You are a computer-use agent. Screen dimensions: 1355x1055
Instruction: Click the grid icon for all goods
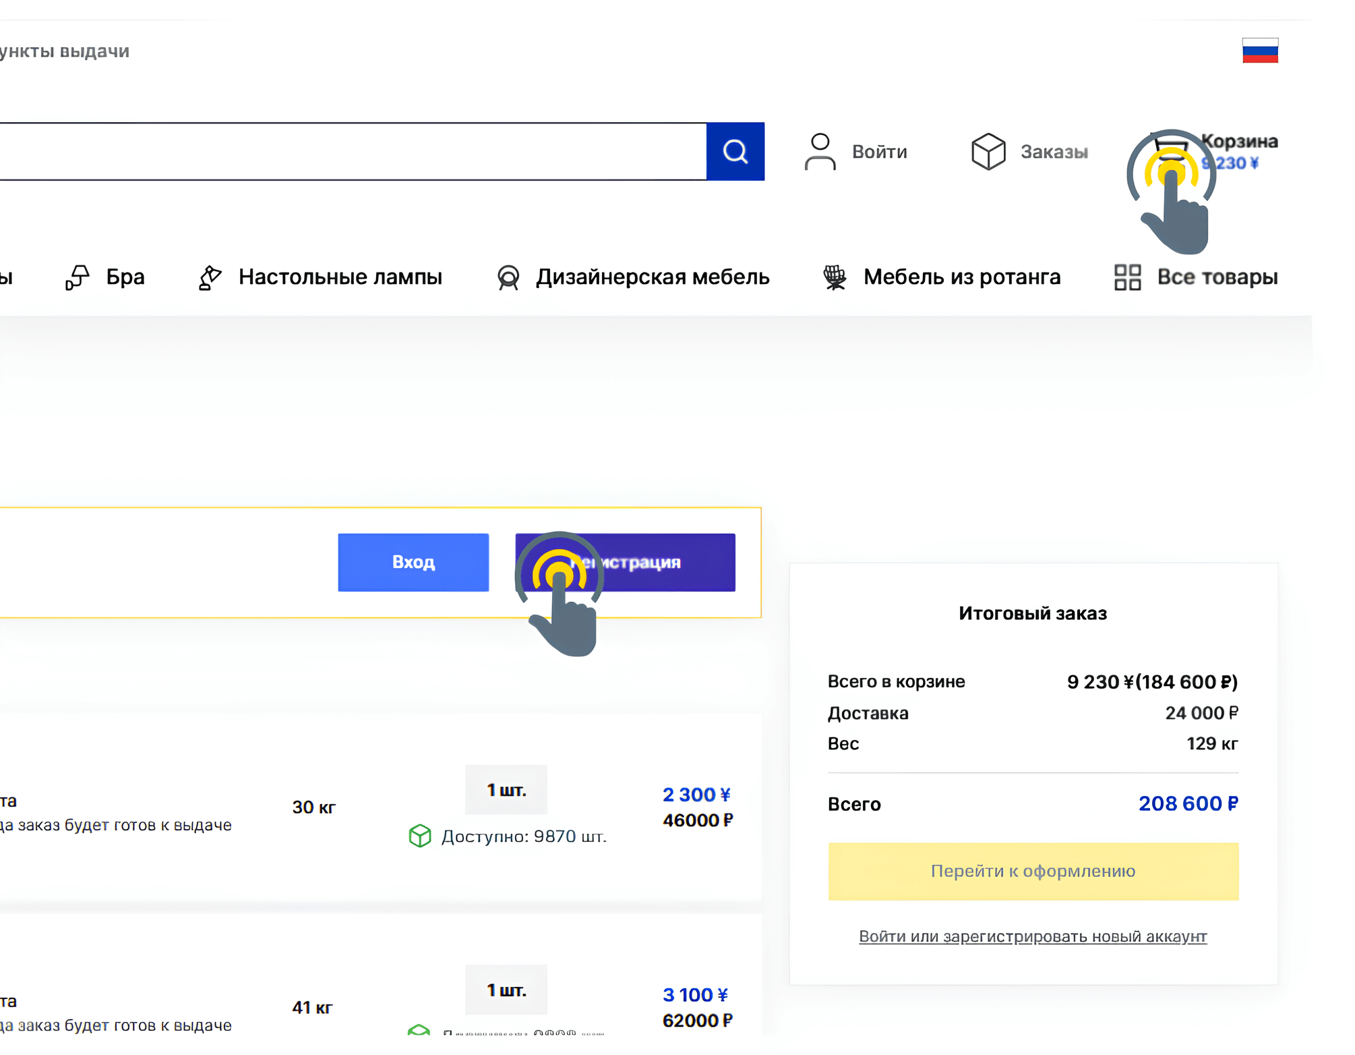[1127, 277]
